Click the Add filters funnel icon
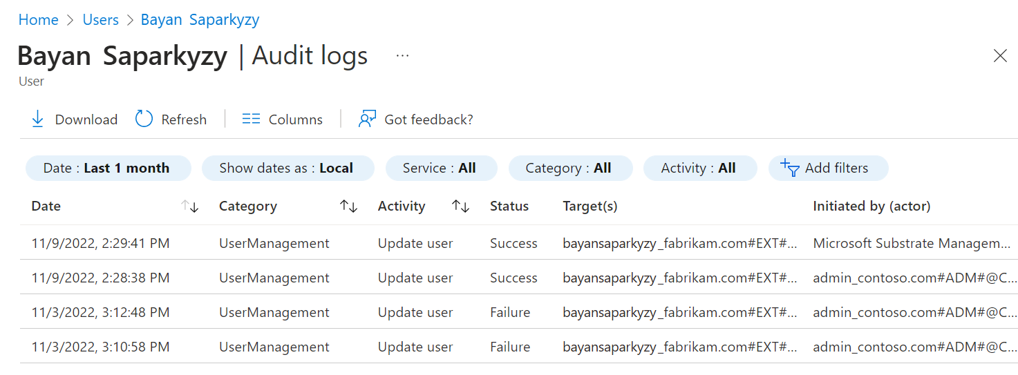1018x375 pixels. 789,168
